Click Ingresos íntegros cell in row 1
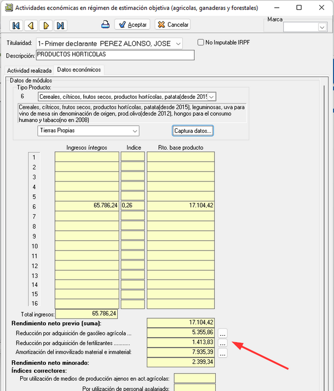This screenshot has width=334, height=391. click(87, 157)
